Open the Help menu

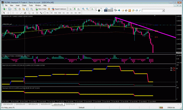pos(45,5)
